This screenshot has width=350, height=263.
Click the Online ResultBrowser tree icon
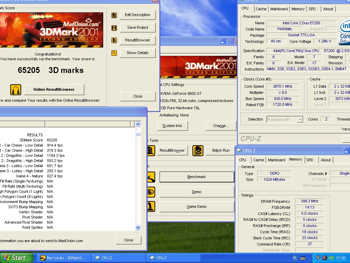tap(16, 90)
